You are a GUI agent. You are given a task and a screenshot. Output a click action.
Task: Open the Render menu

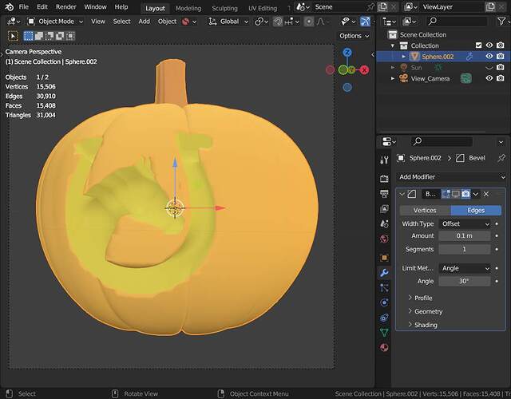click(65, 7)
